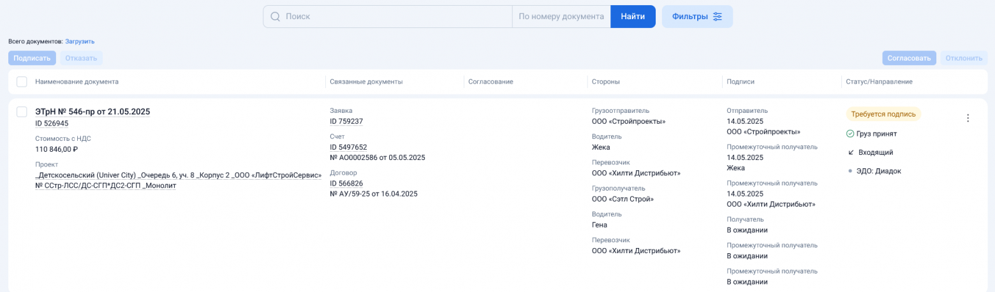Click driver name Гена

[600, 225]
